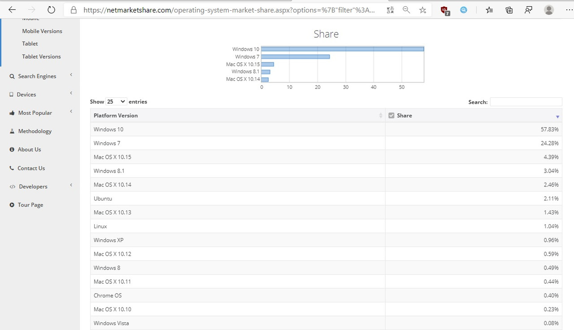Select the Windows 7 table row
Screen dimensions: 574x330
(326, 143)
